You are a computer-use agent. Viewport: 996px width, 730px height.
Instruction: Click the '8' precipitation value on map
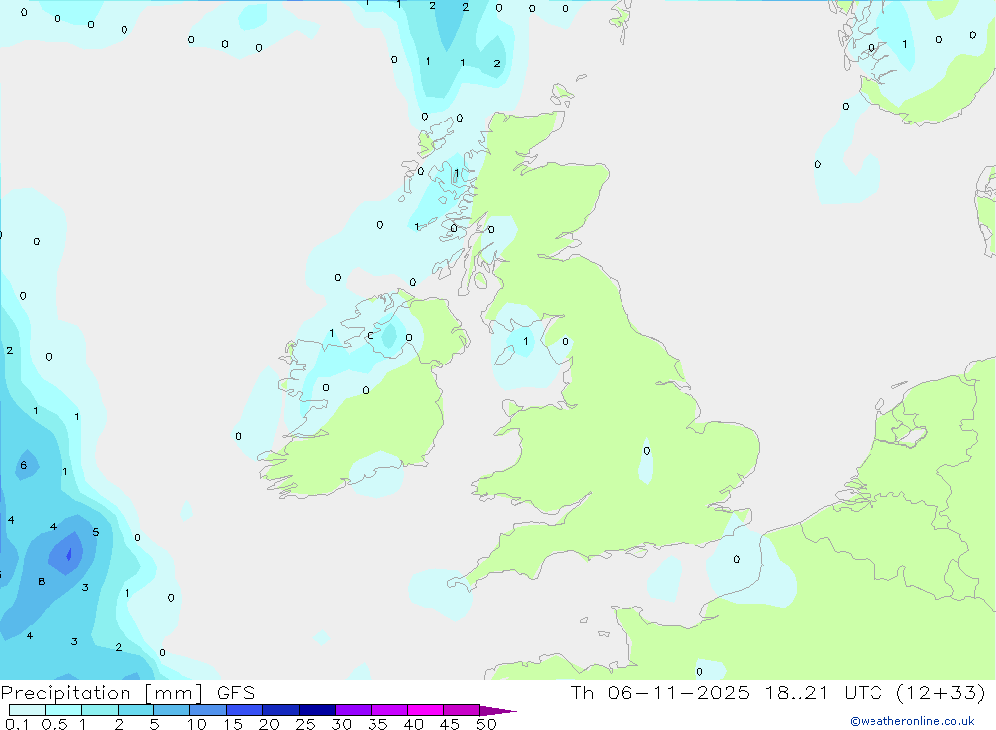click(x=41, y=582)
